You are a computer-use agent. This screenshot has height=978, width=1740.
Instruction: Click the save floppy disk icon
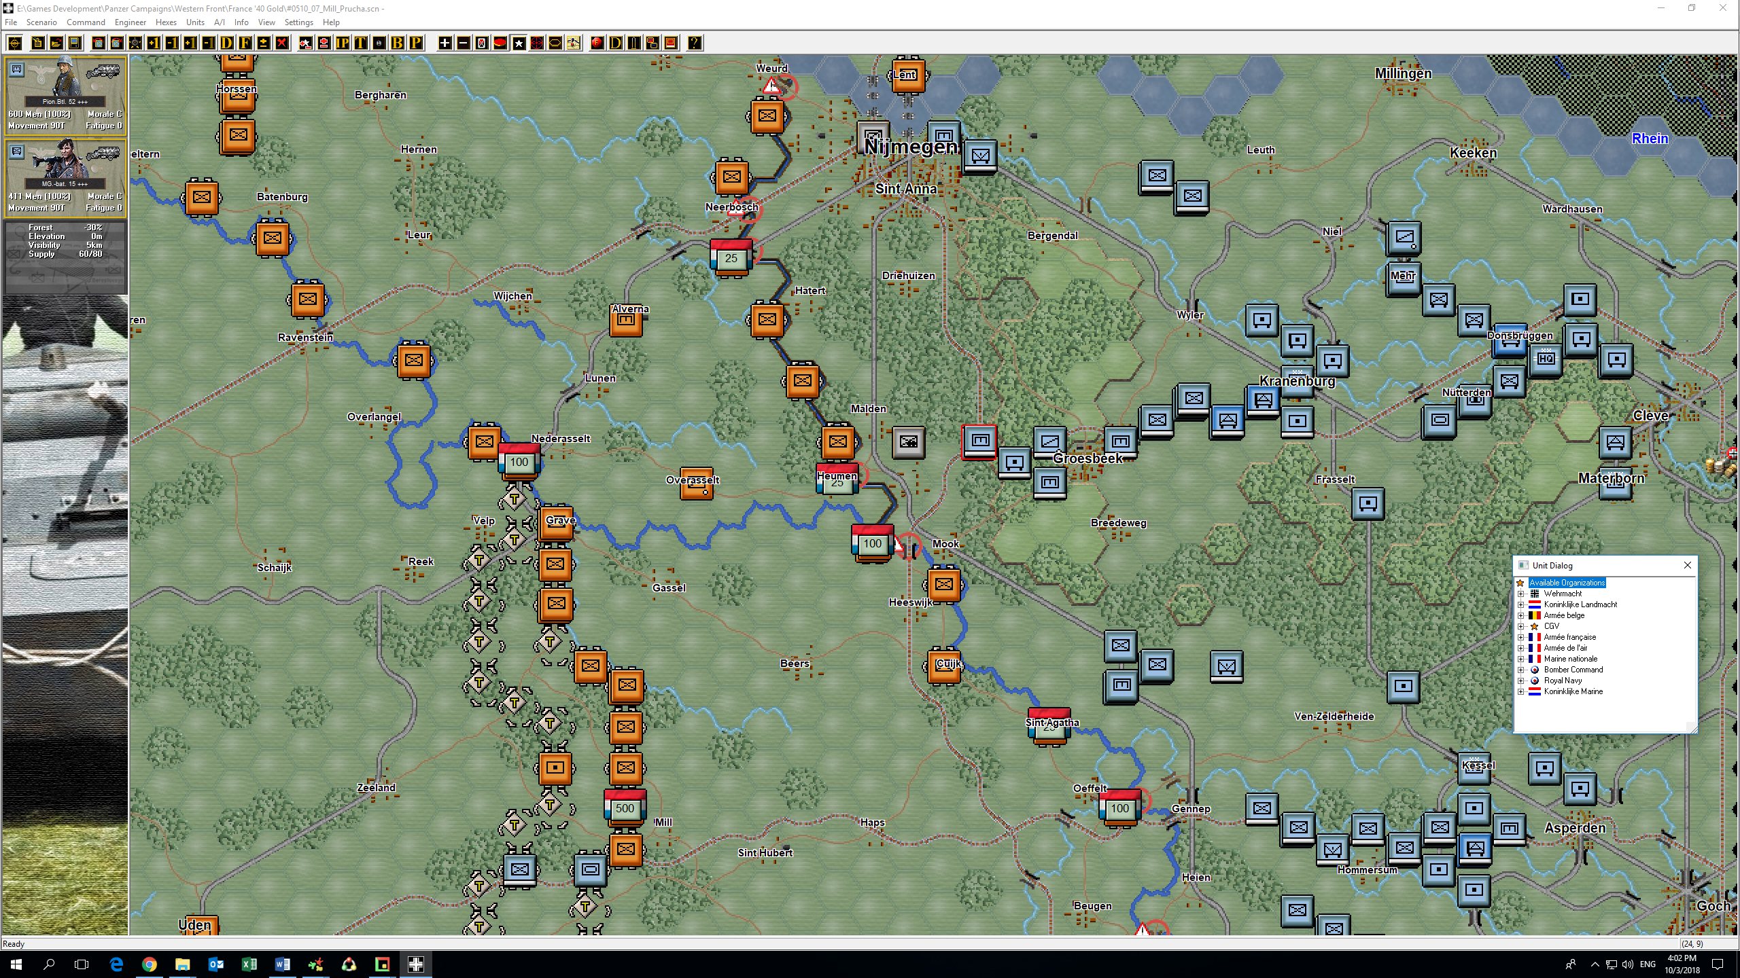75,43
